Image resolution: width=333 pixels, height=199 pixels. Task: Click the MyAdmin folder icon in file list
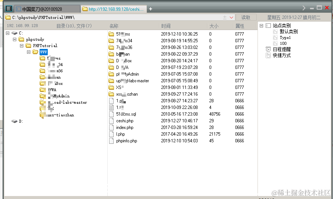(111, 74)
